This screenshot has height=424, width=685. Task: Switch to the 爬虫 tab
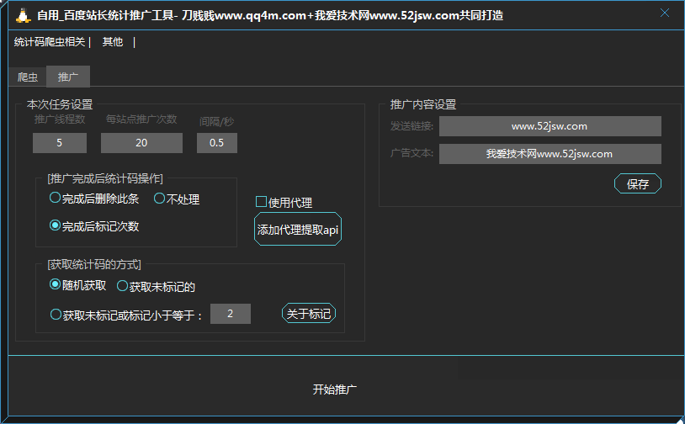pyautogui.click(x=28, y=77)
